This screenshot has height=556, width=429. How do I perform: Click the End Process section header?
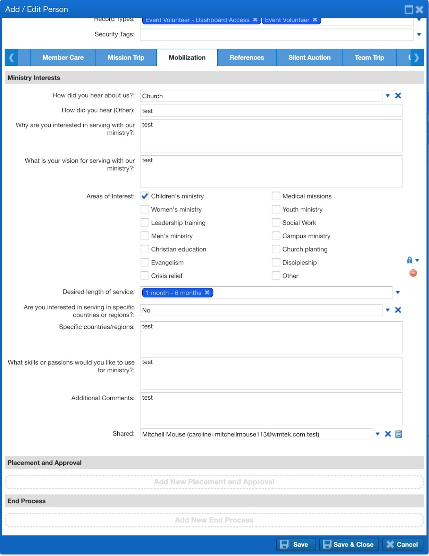tap(214, 501)
